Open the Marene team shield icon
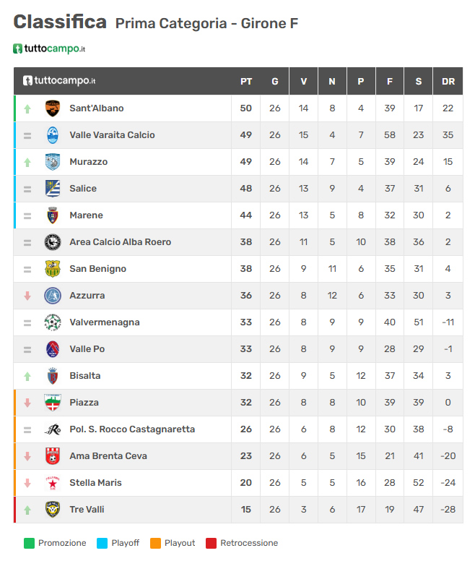Viewport: 475px width, 561px height. [x=53, y=215]
